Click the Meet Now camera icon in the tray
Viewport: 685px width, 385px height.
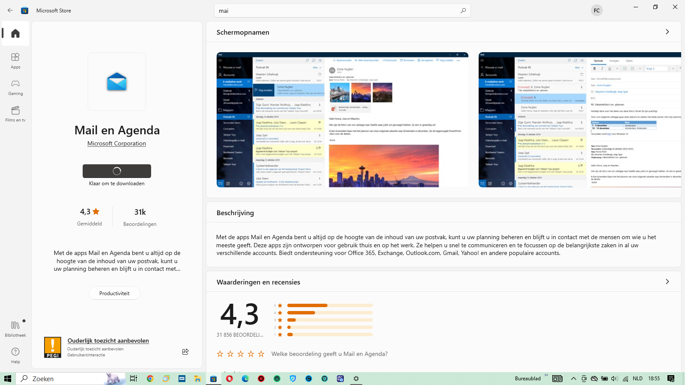[x=584, y=379]
